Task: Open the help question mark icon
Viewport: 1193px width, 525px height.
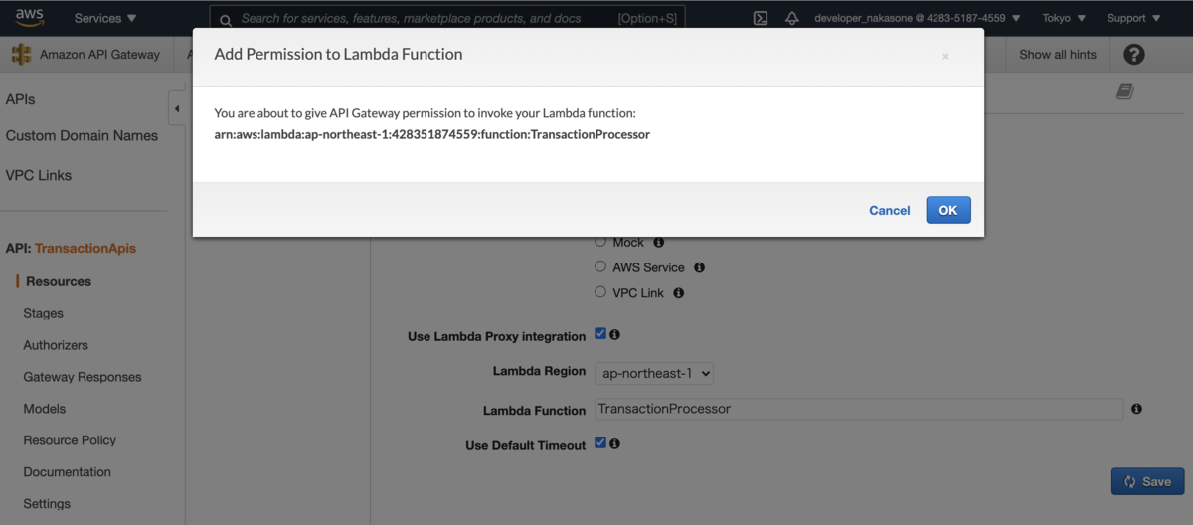Action: tap(1134, 55)
